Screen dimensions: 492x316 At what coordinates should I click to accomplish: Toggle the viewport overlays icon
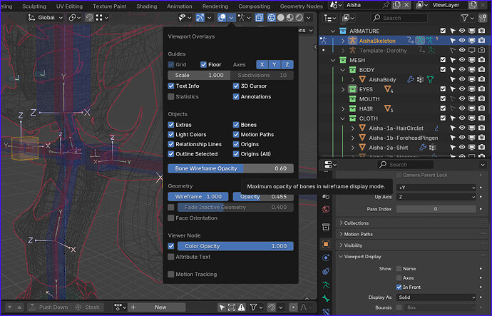click(x=222, y=18)
